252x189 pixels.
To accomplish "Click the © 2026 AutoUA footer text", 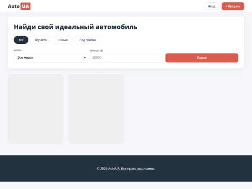I will click(x=126, y=168).
